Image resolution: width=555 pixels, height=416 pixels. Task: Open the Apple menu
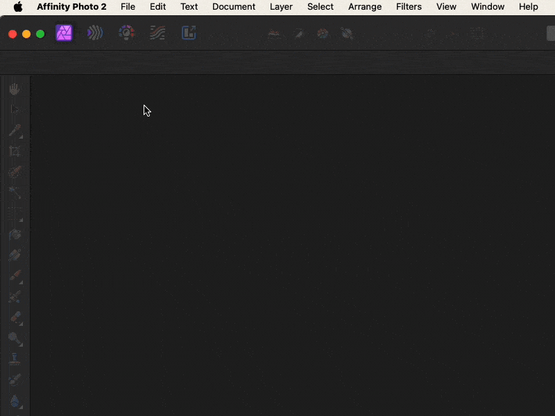[x=18, y=7]
